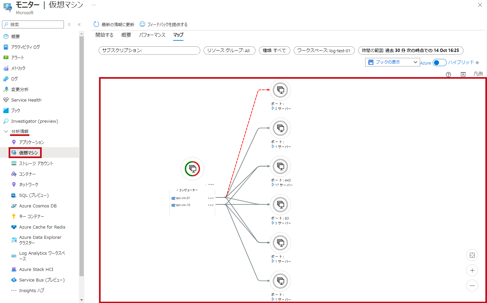Open the ellipsis menu for test-vm-10
The height and width of the screenshot is (303, 487).
tap(211, 205)
